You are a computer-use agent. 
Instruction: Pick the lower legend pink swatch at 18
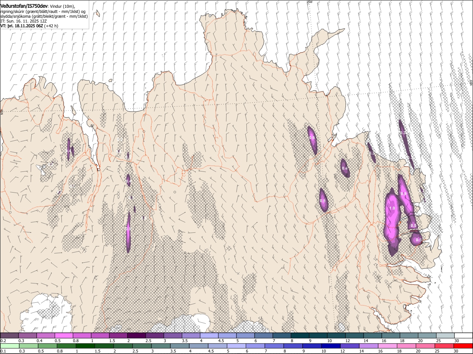406,346
